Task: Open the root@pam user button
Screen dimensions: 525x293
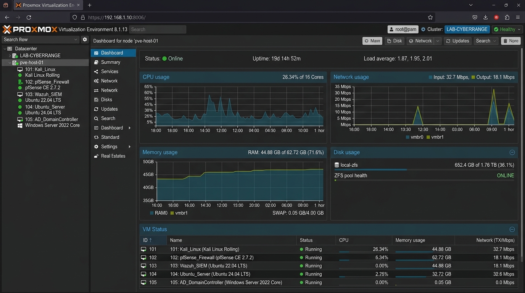Action: [x=403, y=29]
